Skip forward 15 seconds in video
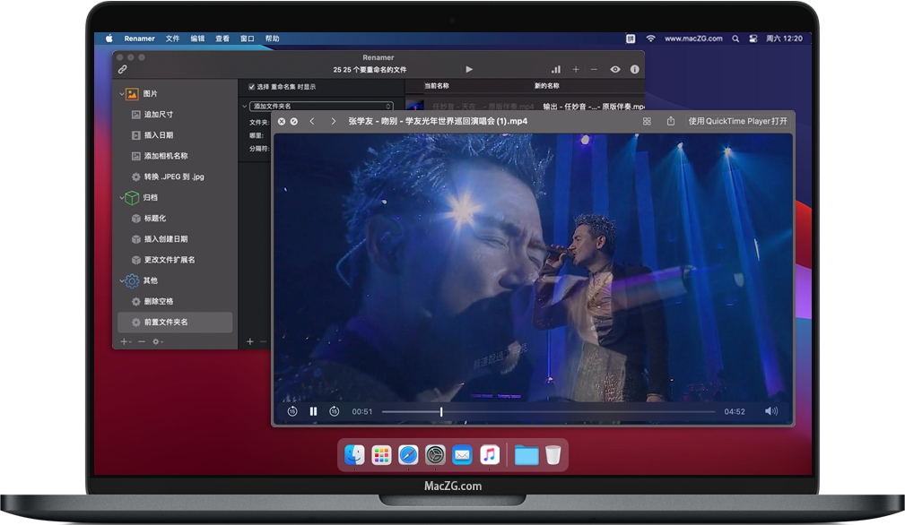Viewport: 905px width, 525px height. coord(335,411)
